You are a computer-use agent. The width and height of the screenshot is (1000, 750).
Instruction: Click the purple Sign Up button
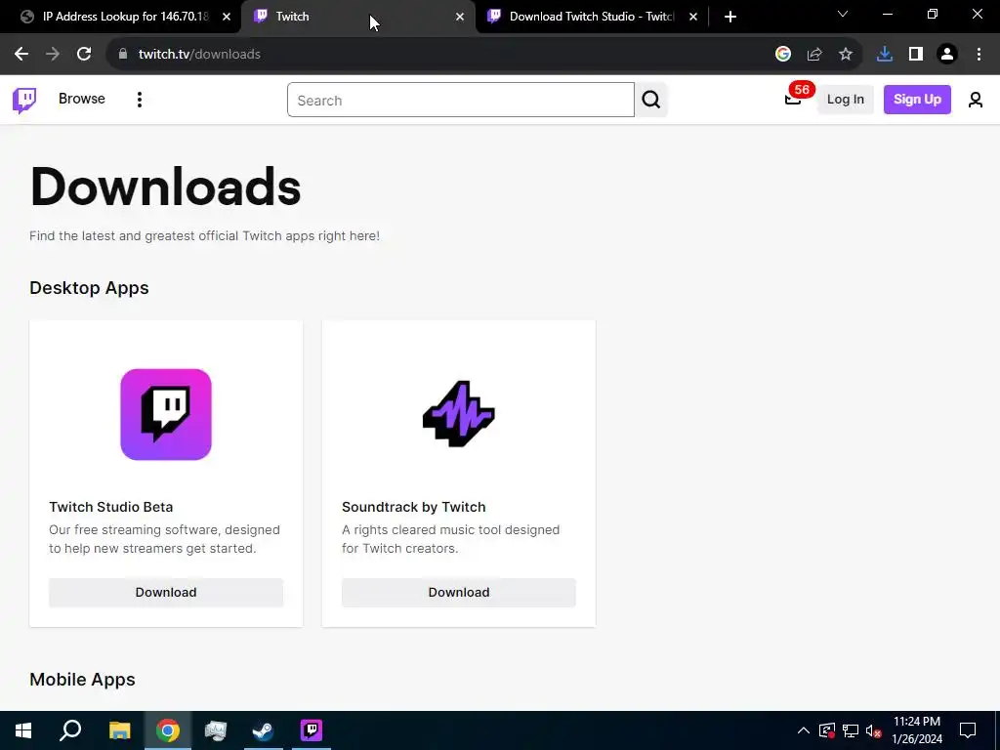917,100
